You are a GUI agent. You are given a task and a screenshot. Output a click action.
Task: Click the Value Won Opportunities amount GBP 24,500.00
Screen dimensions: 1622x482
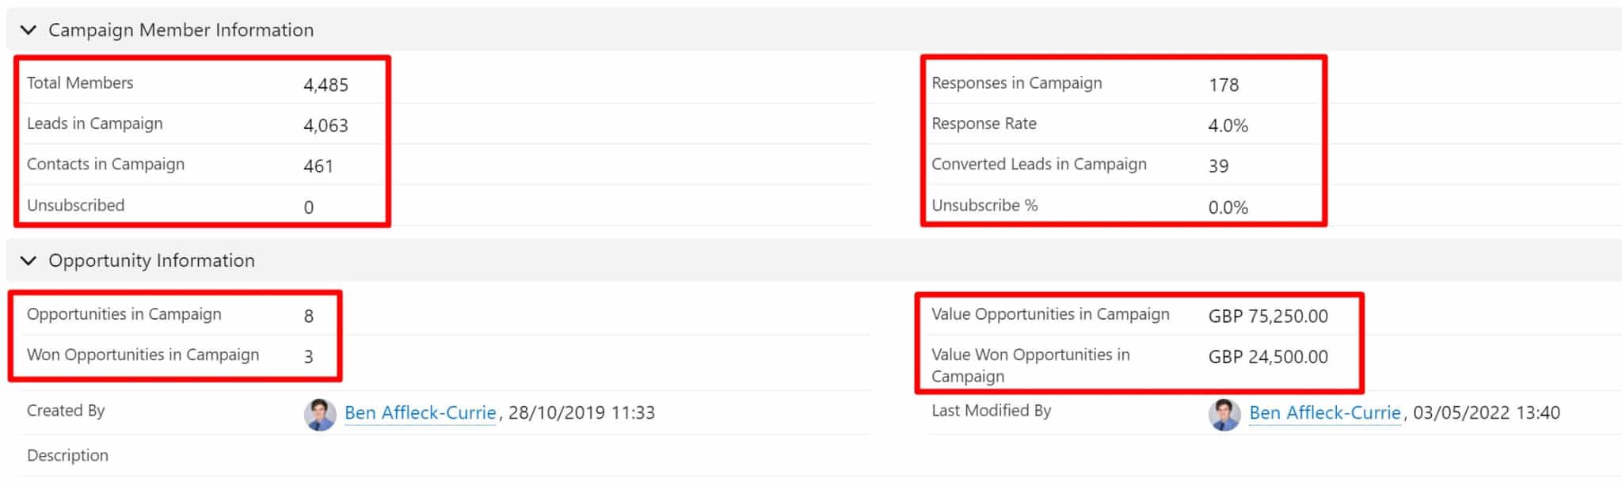click(x=1269, y=357)
